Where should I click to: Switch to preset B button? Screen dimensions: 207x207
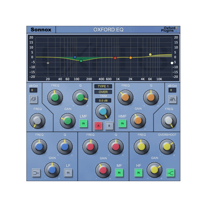tap(109, 126)
